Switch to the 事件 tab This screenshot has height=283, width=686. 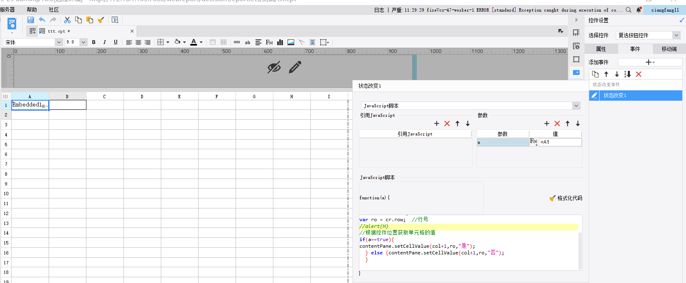point(635,49)
